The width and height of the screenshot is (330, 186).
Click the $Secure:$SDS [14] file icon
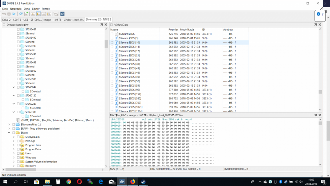tap(116, 47)
